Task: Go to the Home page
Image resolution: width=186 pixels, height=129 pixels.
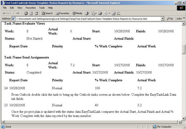Action: 36,13
